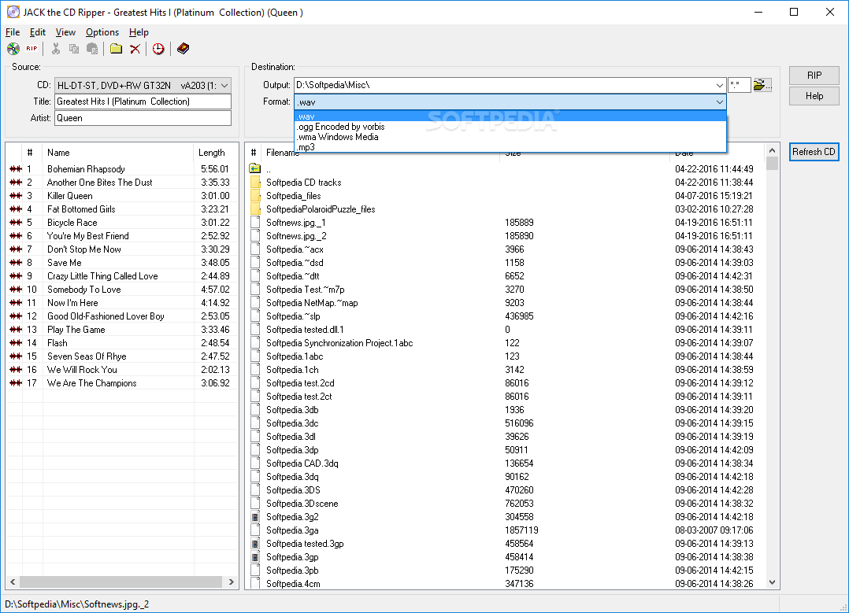Click the help book toolbar icon

(x=183, y=49)
